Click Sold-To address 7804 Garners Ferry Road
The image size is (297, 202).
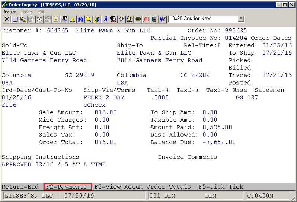[44, 60]
